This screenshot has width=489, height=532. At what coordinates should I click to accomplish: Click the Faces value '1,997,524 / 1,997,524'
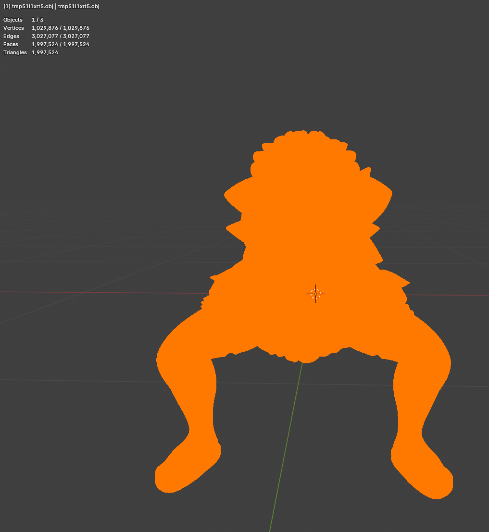61,44
